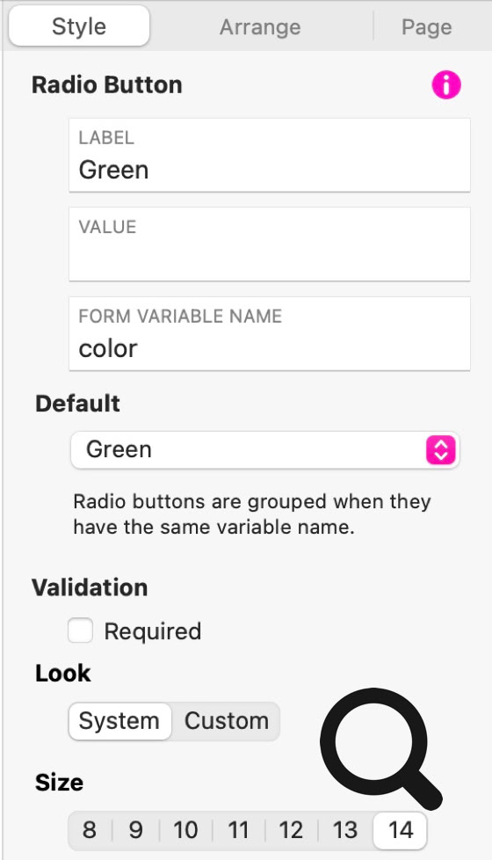Set size to 9
This screenshot has height=860, width=492.
point(136,830)
